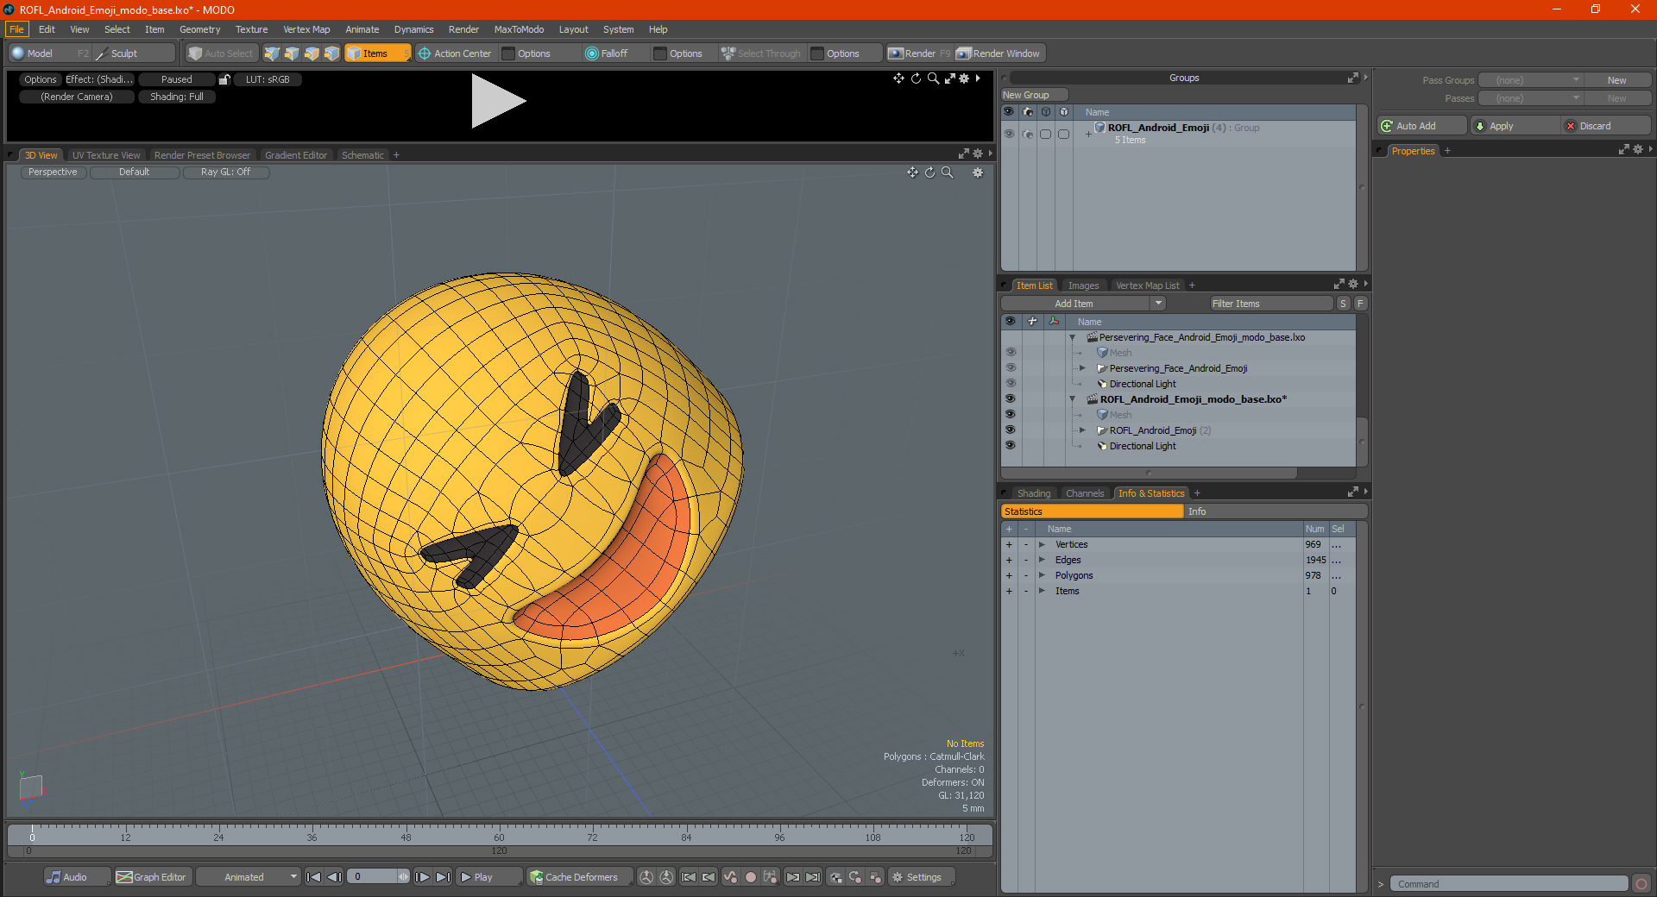Go to last frame
Viewport: 1657px width, 897px height.
point(443,877)
